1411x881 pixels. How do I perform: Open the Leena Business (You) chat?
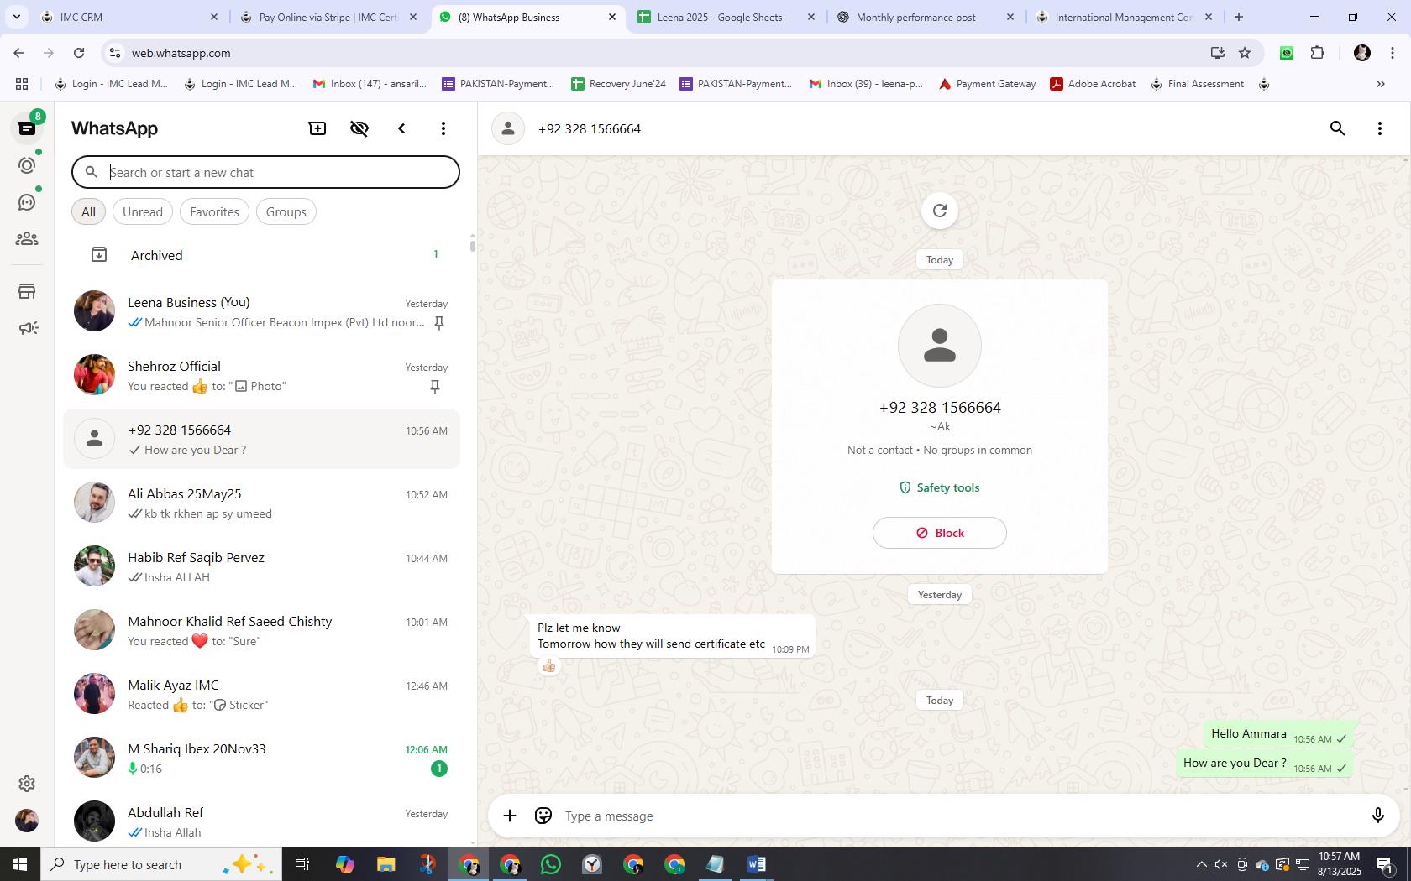[262, 311]
